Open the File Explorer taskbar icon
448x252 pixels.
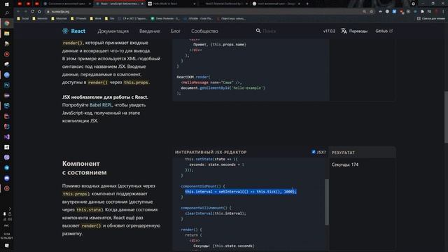coord(6,34)
